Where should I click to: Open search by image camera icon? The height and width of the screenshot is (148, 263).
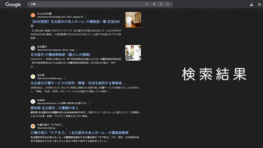click(161, 4)
